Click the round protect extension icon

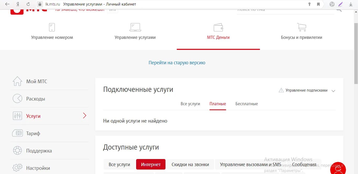pyautogui.click(x=332, y=4)
